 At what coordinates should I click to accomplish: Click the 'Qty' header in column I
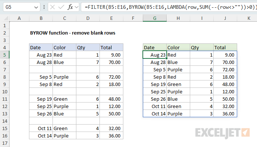(x=202, y=47)
